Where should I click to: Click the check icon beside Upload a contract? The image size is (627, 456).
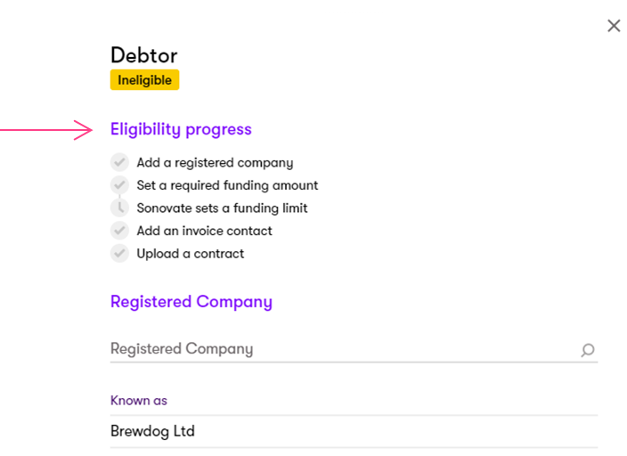click(x=119, y=253)
